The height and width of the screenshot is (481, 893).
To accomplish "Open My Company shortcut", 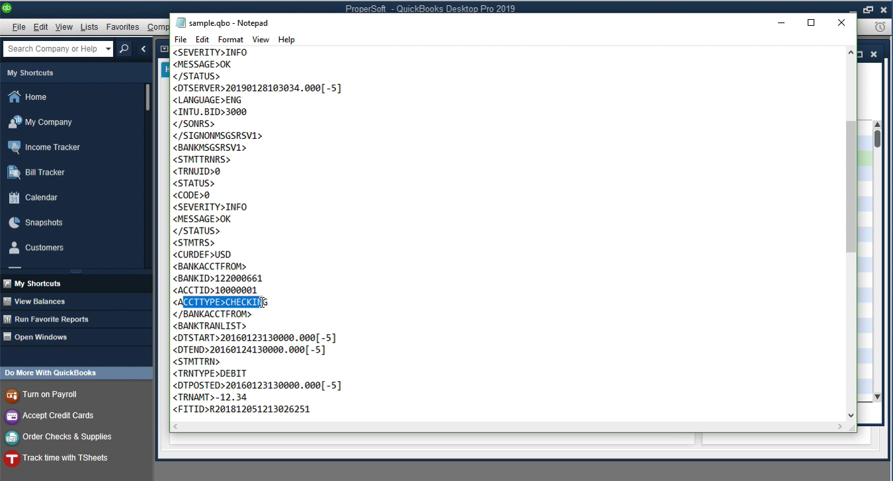I will (48, 122).
